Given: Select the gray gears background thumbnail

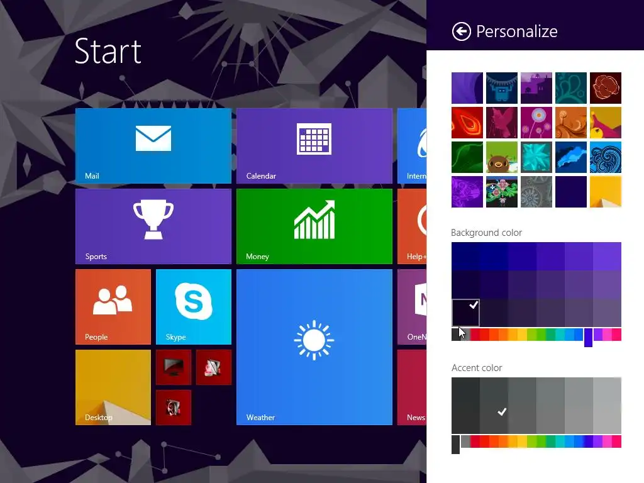Looking at the screenshot, I should [536, 192].
